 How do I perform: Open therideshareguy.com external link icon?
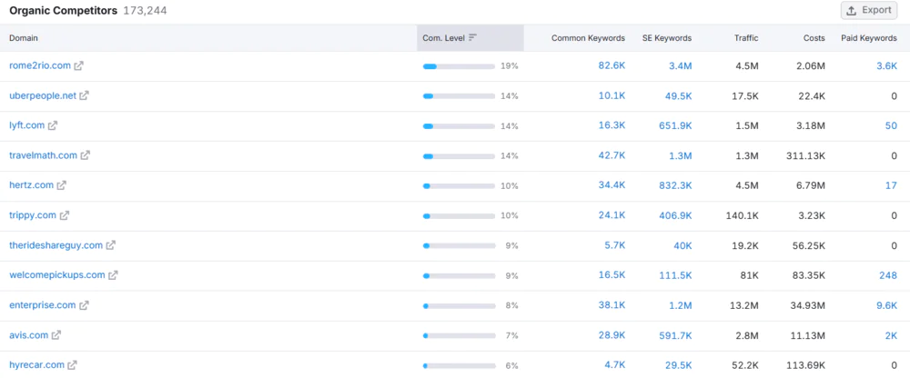pyautogui.click(x=111, y=245)
